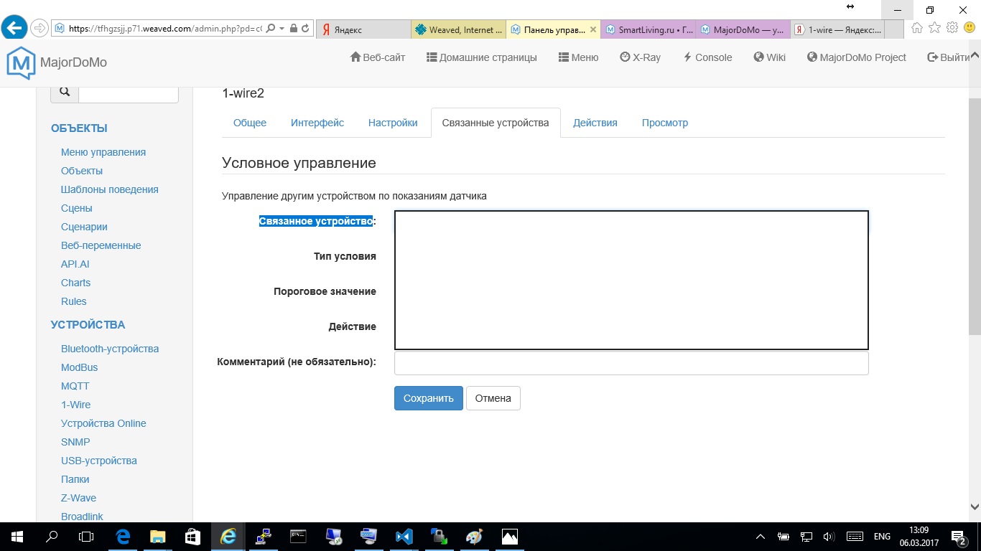Switch to the 1-wire Яндекс browser tab
This screenshot has height=551, width=981.
837,29
